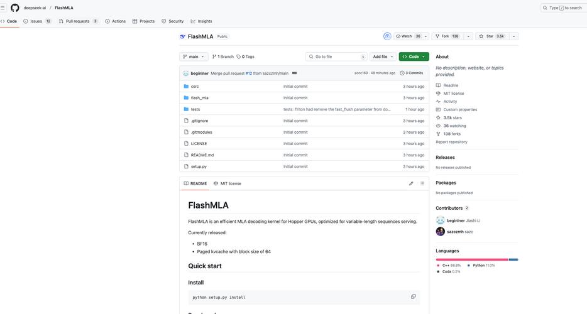Open the Report repository link
587x314 pixels.
(x=451, y=142)
